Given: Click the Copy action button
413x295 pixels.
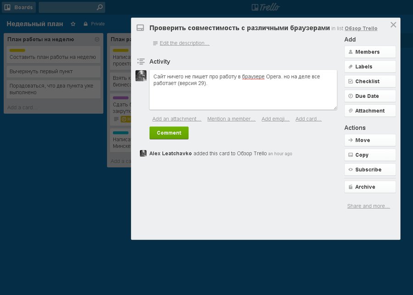Looking at the screenshot, I should click(370, 155).
